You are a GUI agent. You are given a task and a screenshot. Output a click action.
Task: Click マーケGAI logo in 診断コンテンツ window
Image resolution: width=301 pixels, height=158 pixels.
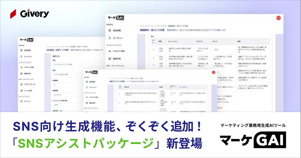coord(91,72)
